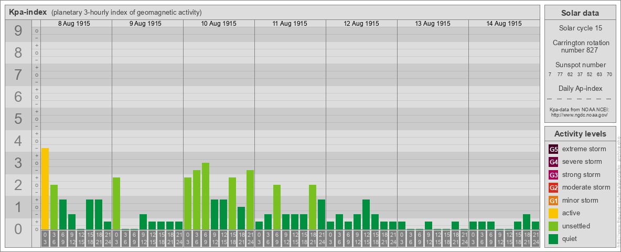Click the Kp scale number 9

[18, 31]
